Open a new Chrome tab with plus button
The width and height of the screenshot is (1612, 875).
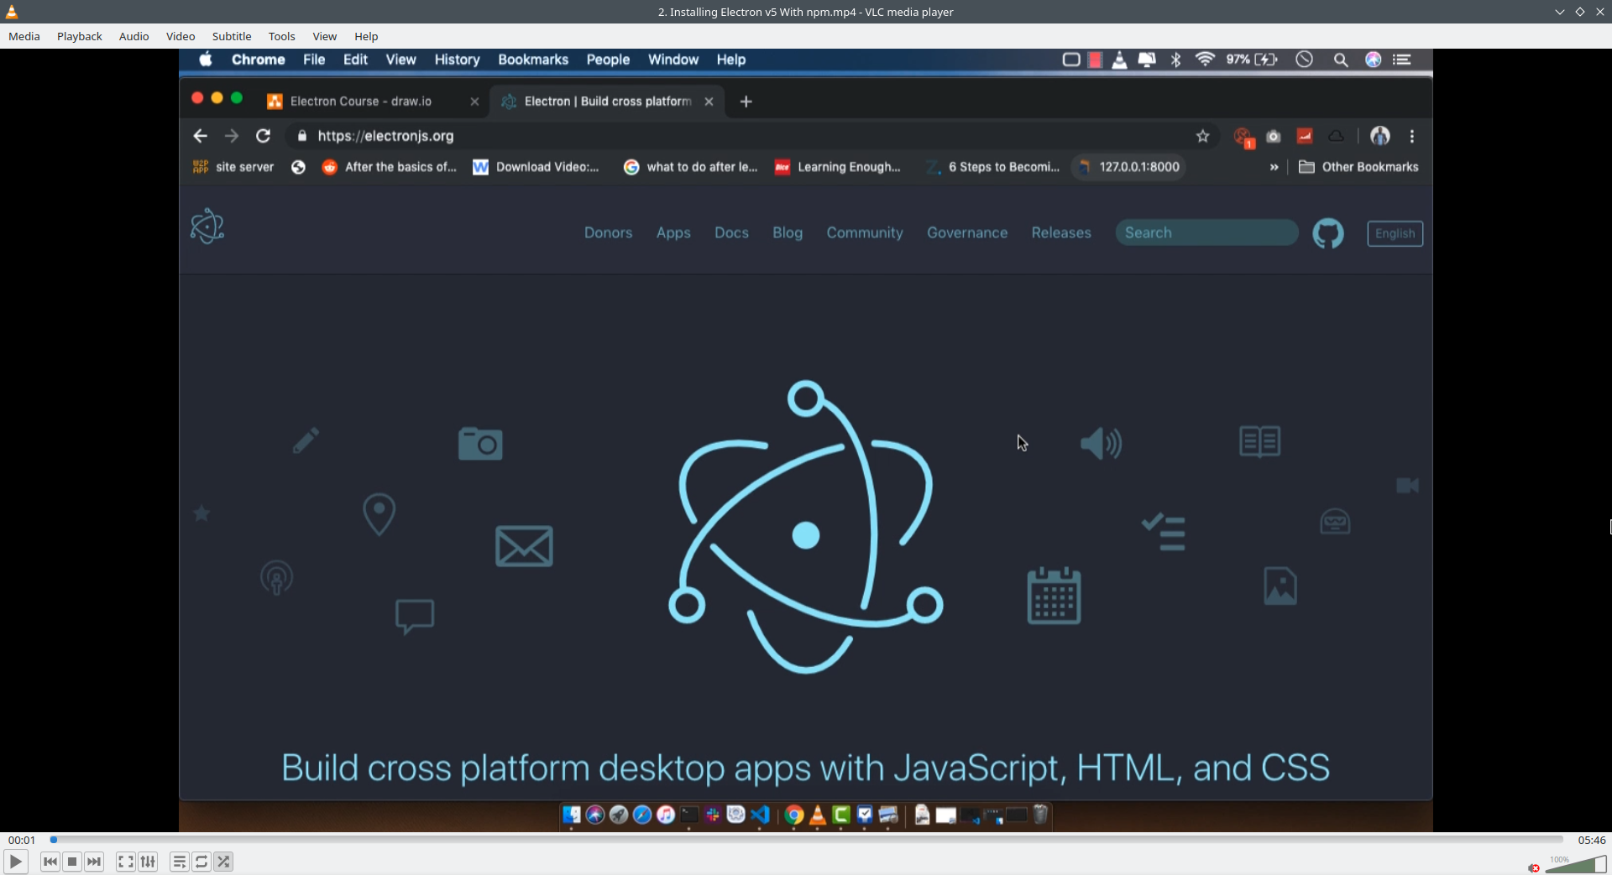click(746, 102)
